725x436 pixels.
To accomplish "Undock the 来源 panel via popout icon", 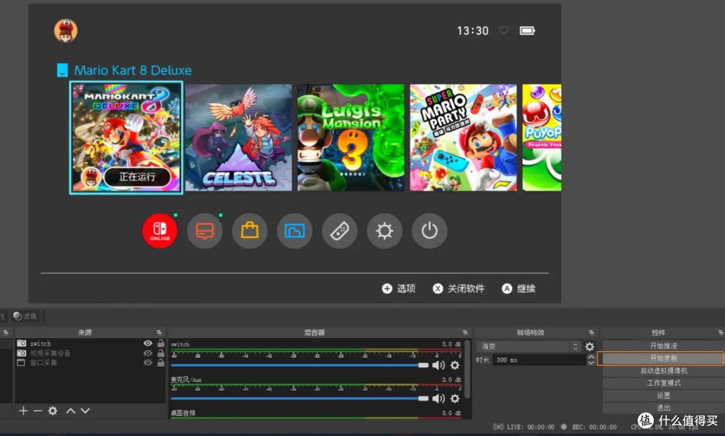I will [159, 333].
